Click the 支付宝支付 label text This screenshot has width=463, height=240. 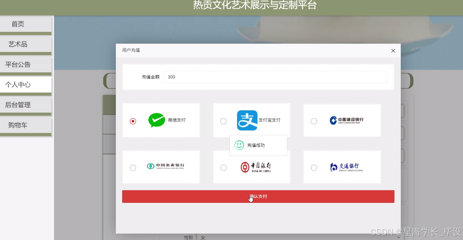[269, 120]
